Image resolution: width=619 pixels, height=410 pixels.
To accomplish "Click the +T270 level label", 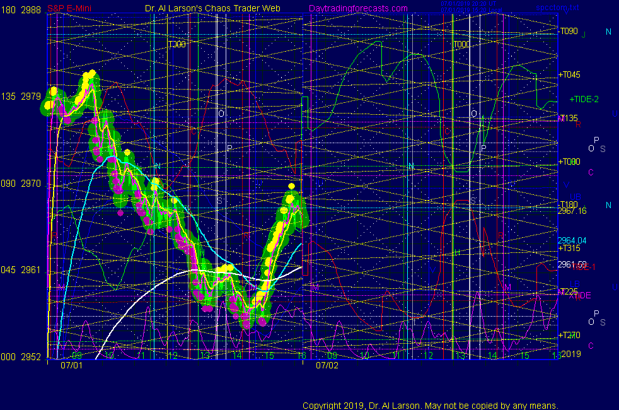I will pyautogui.click(x=569, y=335).
